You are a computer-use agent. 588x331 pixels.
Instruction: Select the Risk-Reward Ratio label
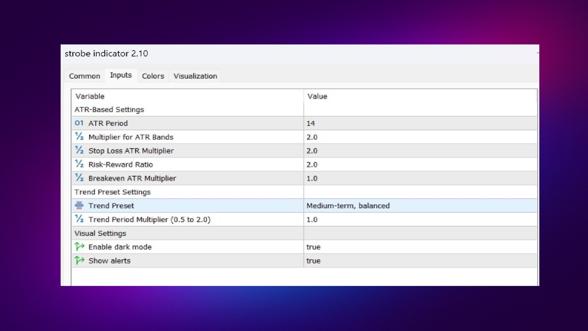pyautogui.click(x=121, y=165)
